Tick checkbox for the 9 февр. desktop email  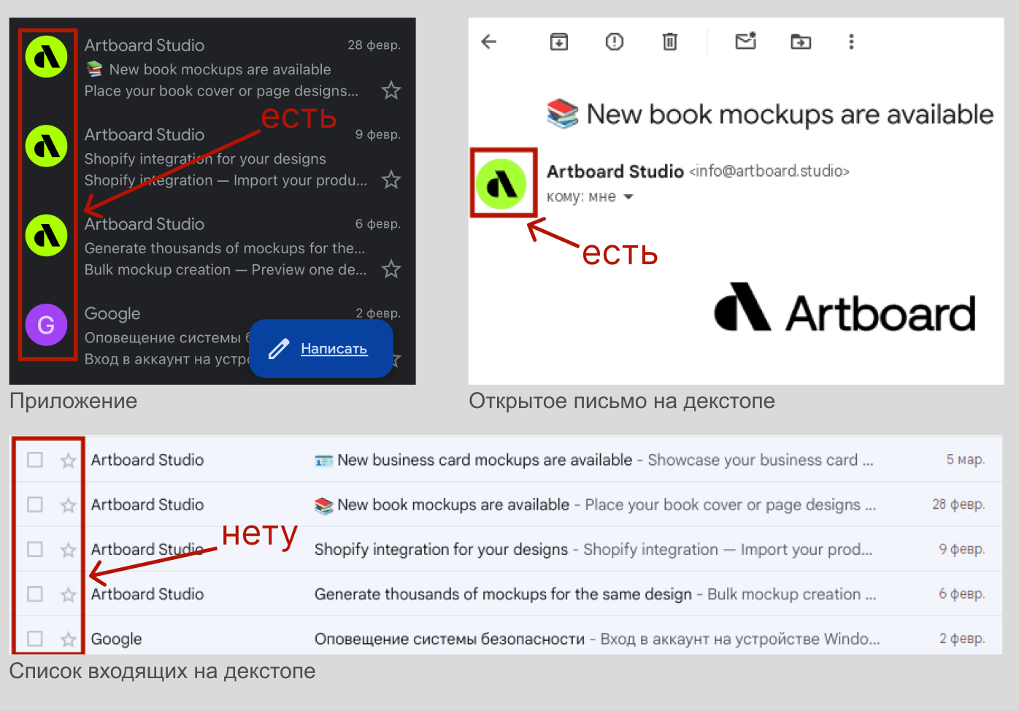35,549
